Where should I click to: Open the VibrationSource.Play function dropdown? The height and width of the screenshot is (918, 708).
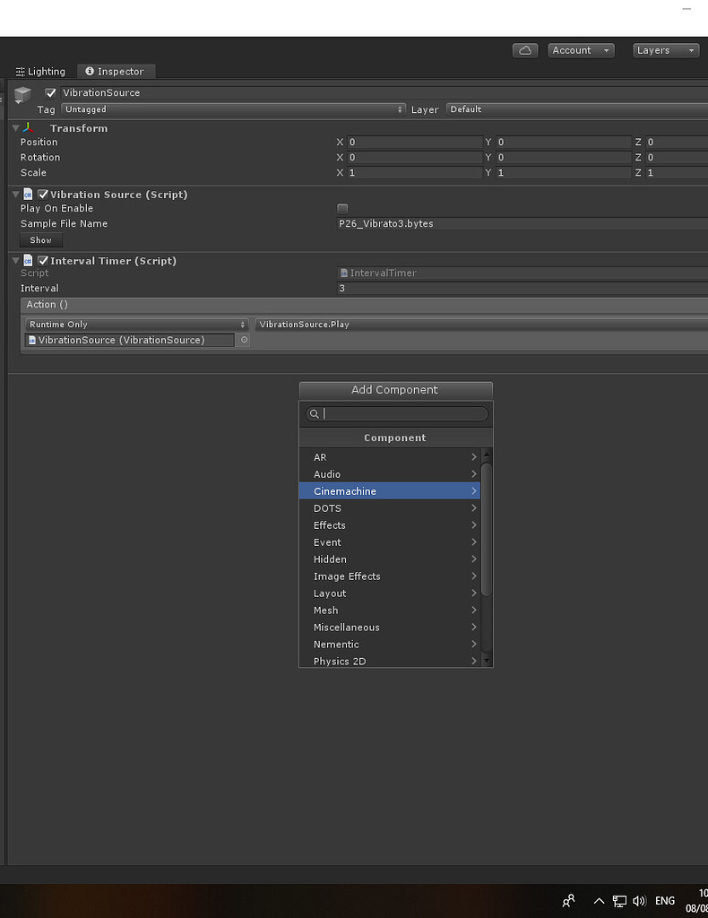click(481, 325)
